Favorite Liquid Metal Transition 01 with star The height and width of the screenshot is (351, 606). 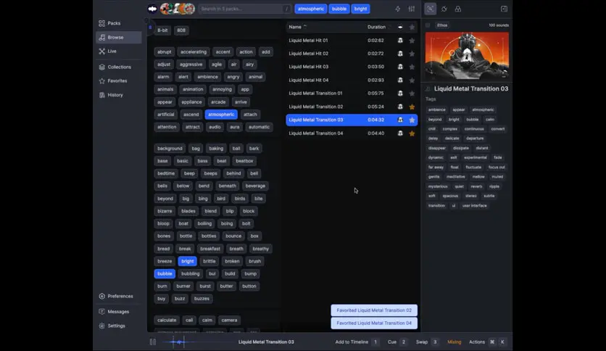click(412, 93)
